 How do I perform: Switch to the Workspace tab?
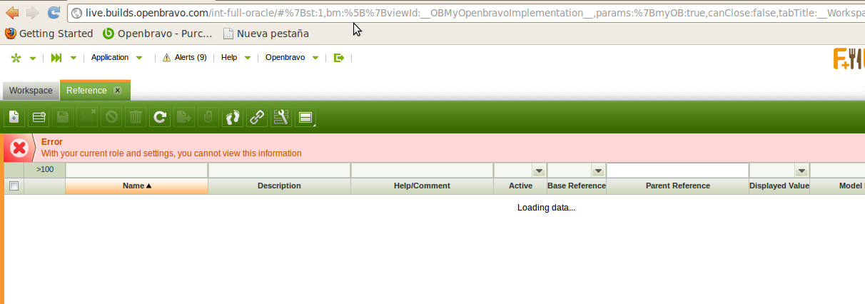click(x=31, y=91)
